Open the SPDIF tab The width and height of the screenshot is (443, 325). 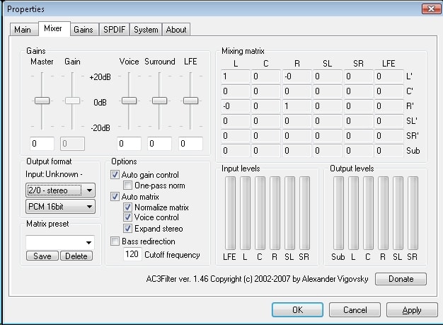click(x=114, y=30)
